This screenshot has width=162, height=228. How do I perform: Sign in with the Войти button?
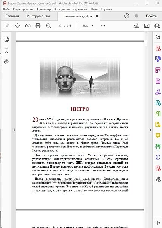(x=151, y=16)
